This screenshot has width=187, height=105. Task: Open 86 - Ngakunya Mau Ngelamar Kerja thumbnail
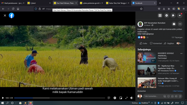(147, 70)
